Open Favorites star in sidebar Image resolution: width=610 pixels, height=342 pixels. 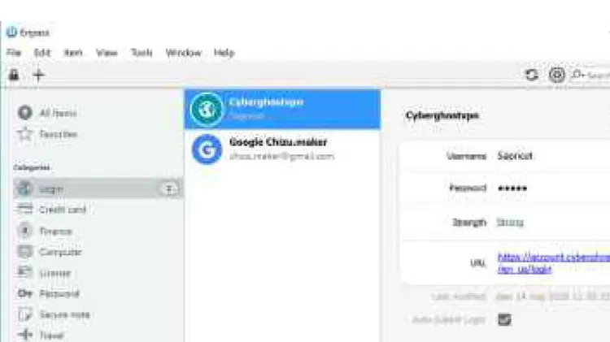pyautogui.click(x=47, y=134)
